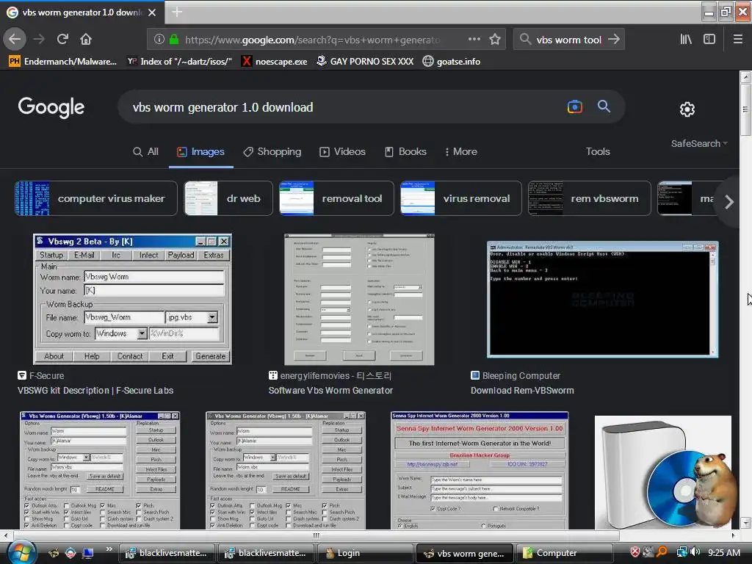The image size is (752, 564).
Task: Open the Endermanch/Malware bookmark
Action: point(63,62)
